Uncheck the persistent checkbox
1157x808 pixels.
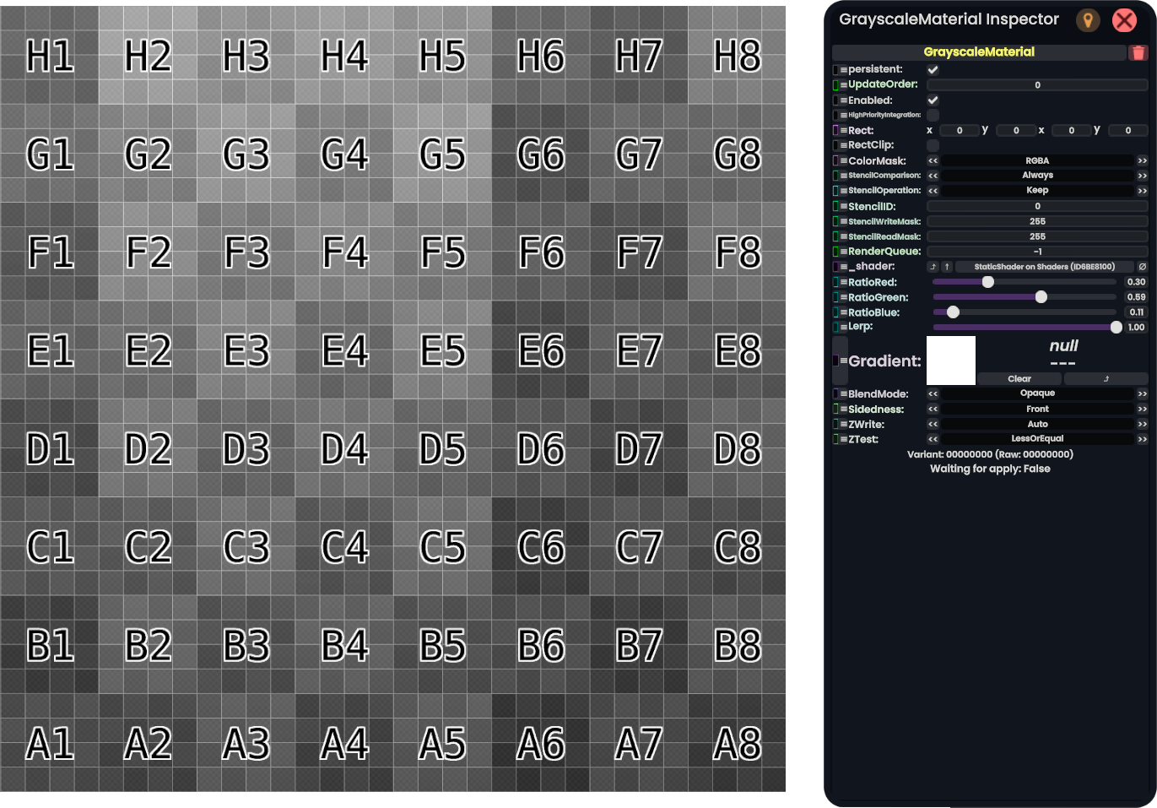[933, 70]
